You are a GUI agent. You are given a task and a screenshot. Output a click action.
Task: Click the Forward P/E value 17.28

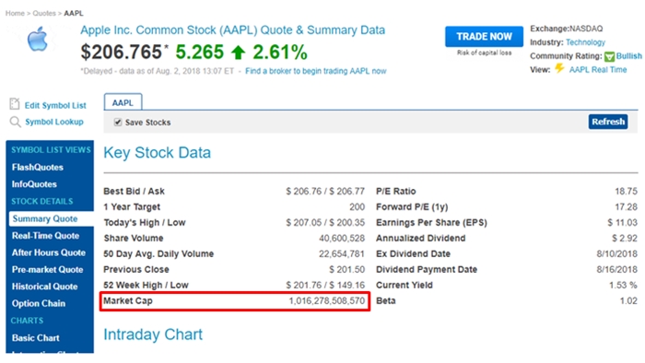click(626, 206)
